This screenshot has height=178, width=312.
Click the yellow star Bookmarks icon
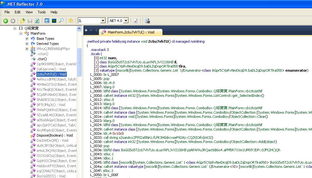tap(71, 20)
